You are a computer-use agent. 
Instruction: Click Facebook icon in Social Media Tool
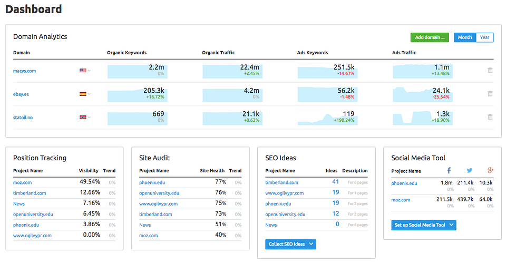pyautogui.click(x=449, y=171)
